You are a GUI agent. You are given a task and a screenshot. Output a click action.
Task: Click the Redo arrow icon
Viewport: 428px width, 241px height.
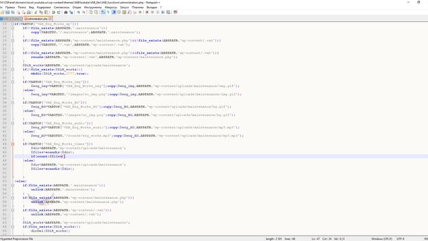(59, 12)
